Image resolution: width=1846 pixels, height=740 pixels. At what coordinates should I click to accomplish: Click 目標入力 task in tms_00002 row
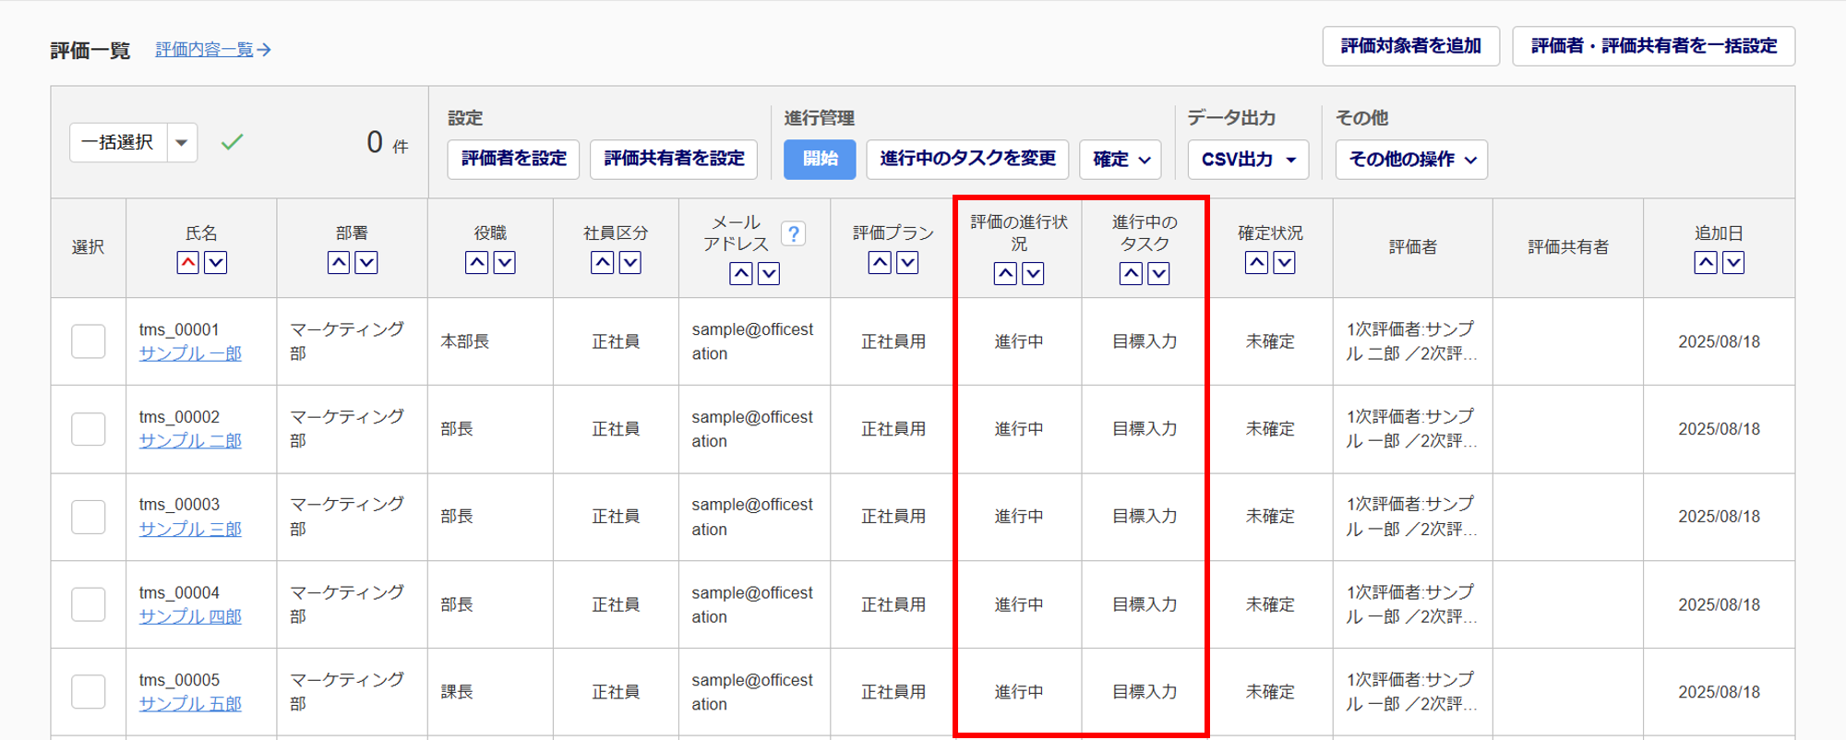1145,429
